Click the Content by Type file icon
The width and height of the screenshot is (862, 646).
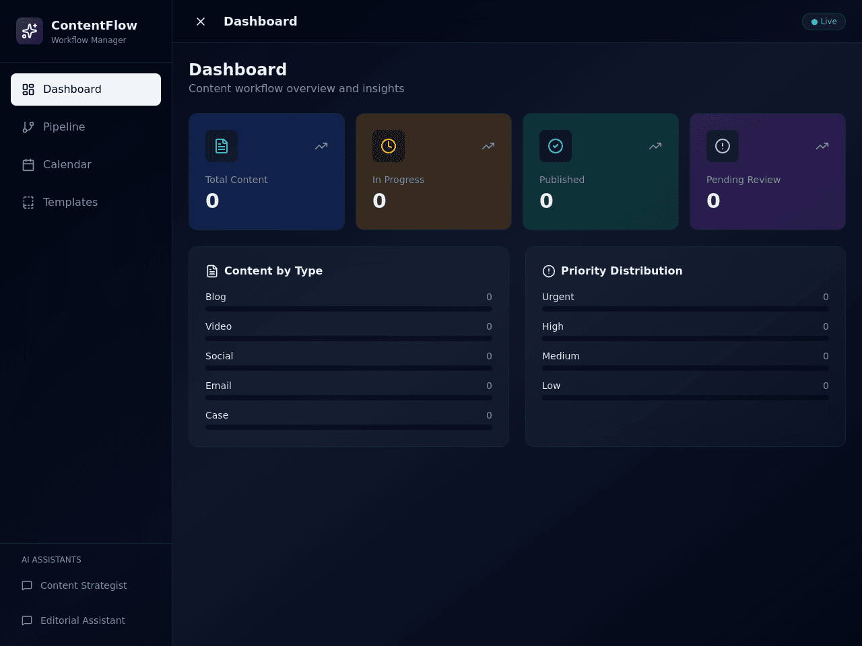212,271
